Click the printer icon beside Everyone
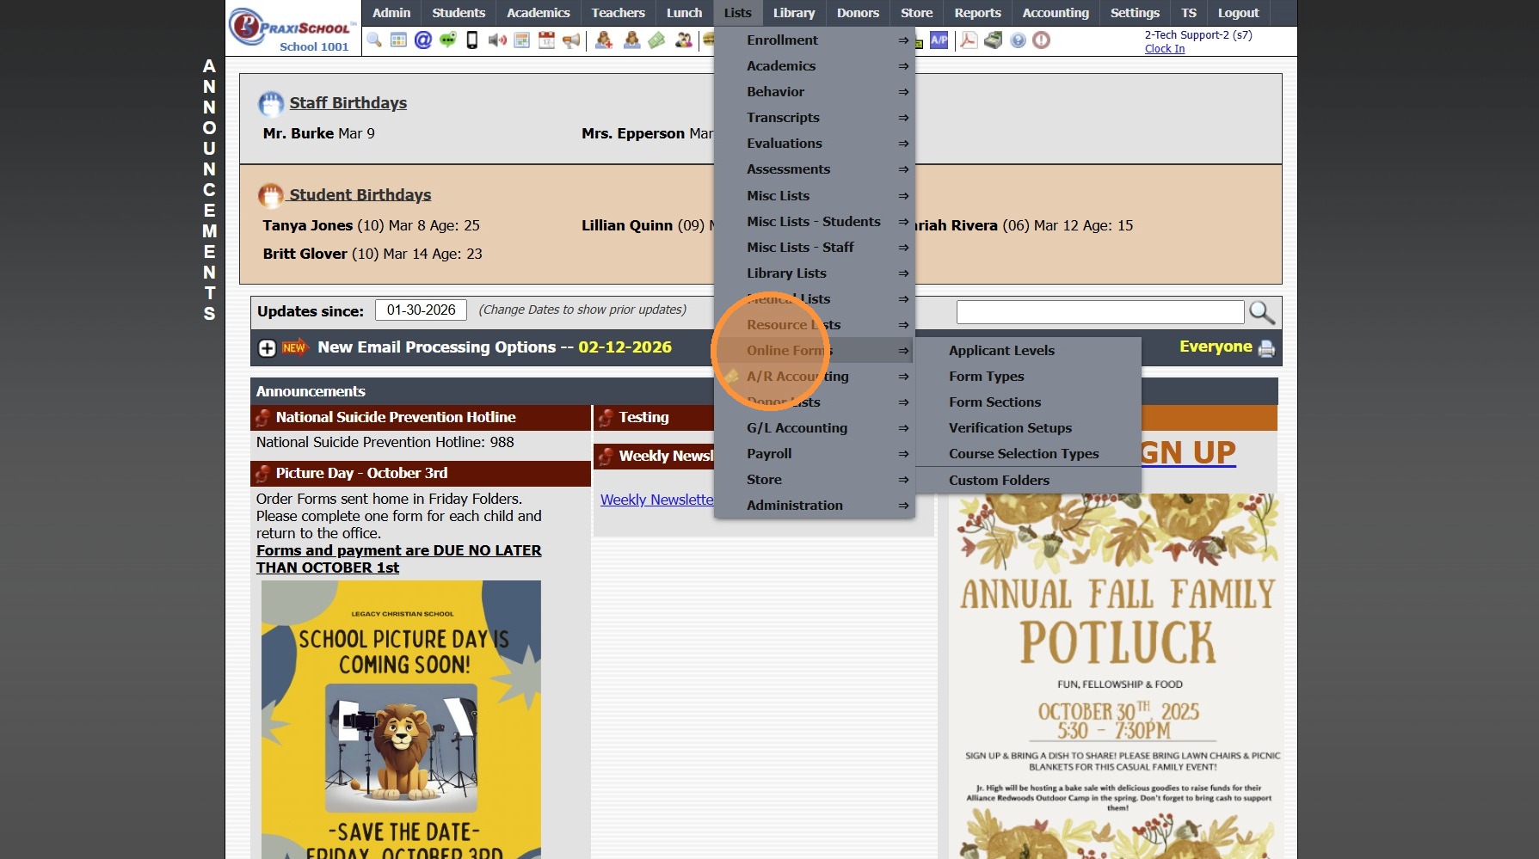 pyautogui.click(x=1266, y=348)
